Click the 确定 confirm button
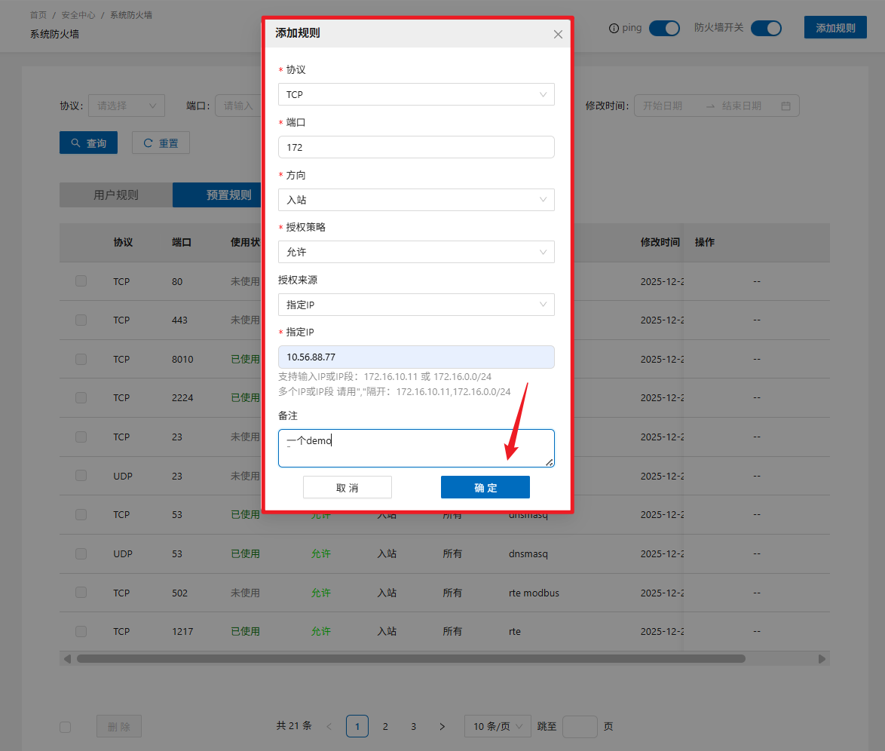Screen dimensions: 885x751 tap(485, 487)
